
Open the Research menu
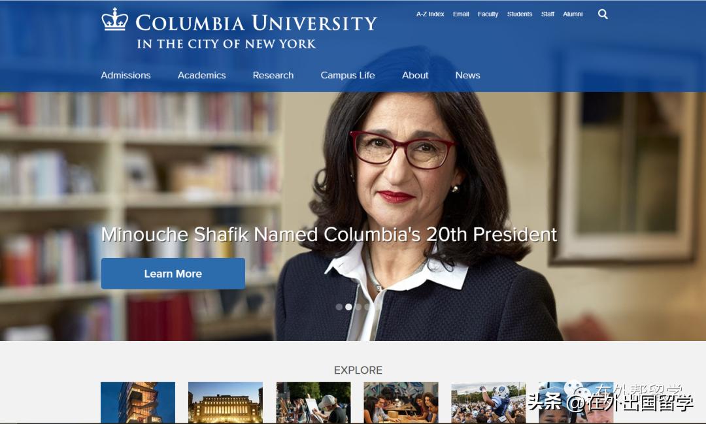coord(273,75)
